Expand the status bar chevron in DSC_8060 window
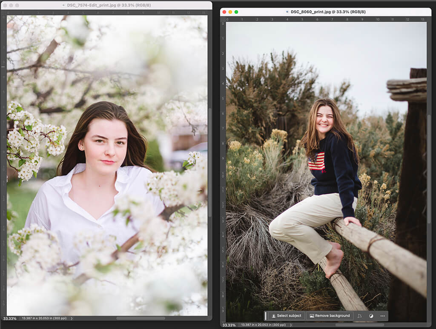 click(x=291, y=325)
